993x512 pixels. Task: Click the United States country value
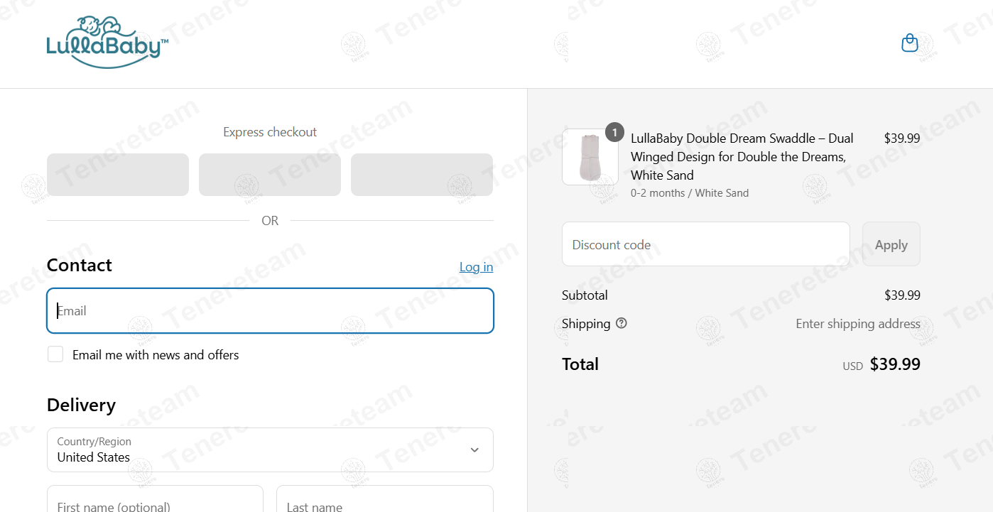[94, 457]
